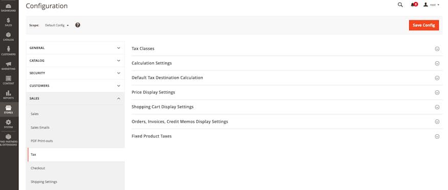The width and height of the screenshot is (448, 190).
Task: Click the scope help question-mark icon
Action: (x=78, y=25)
